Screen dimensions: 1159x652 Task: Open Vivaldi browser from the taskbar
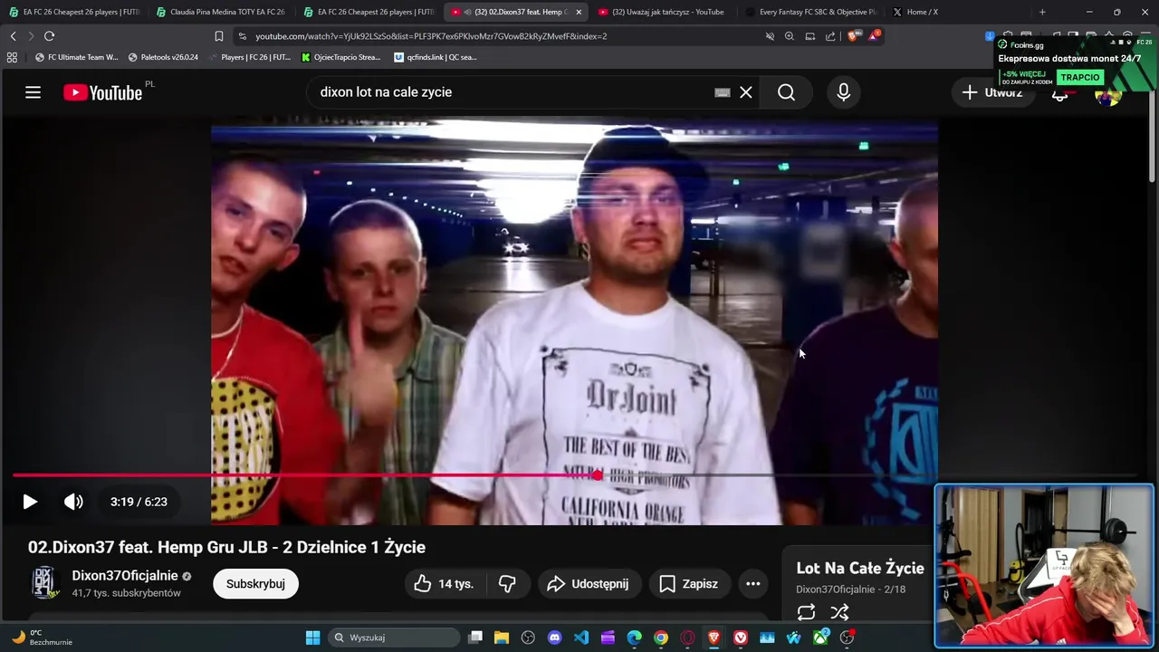[741, 638]
